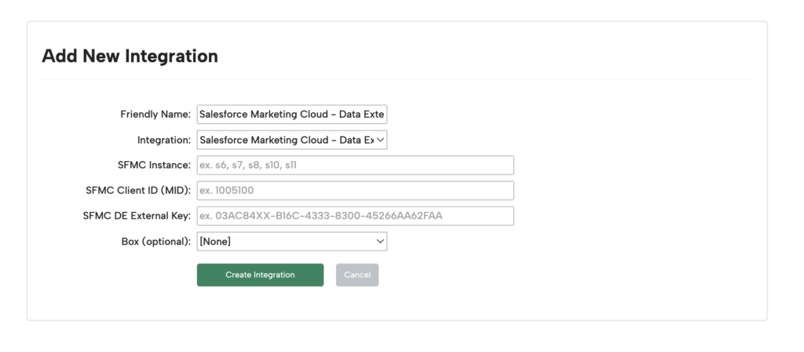Image resolution: width=804 pixels, height=352 pixels.
Task: Click the Friendly Name text field
Action: pos(292,115)
